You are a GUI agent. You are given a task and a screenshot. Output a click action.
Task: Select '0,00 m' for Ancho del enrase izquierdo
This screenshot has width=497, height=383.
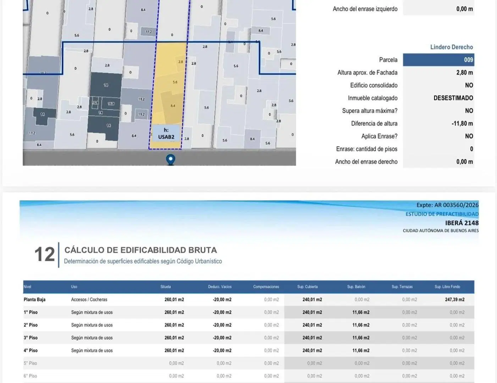click(x=464, y=9)
